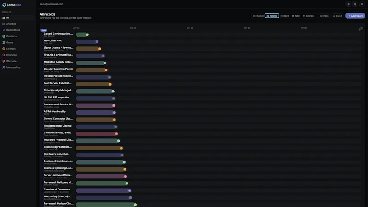
Task: Click the Equipment Maintenance end dot
Action: 124,162
